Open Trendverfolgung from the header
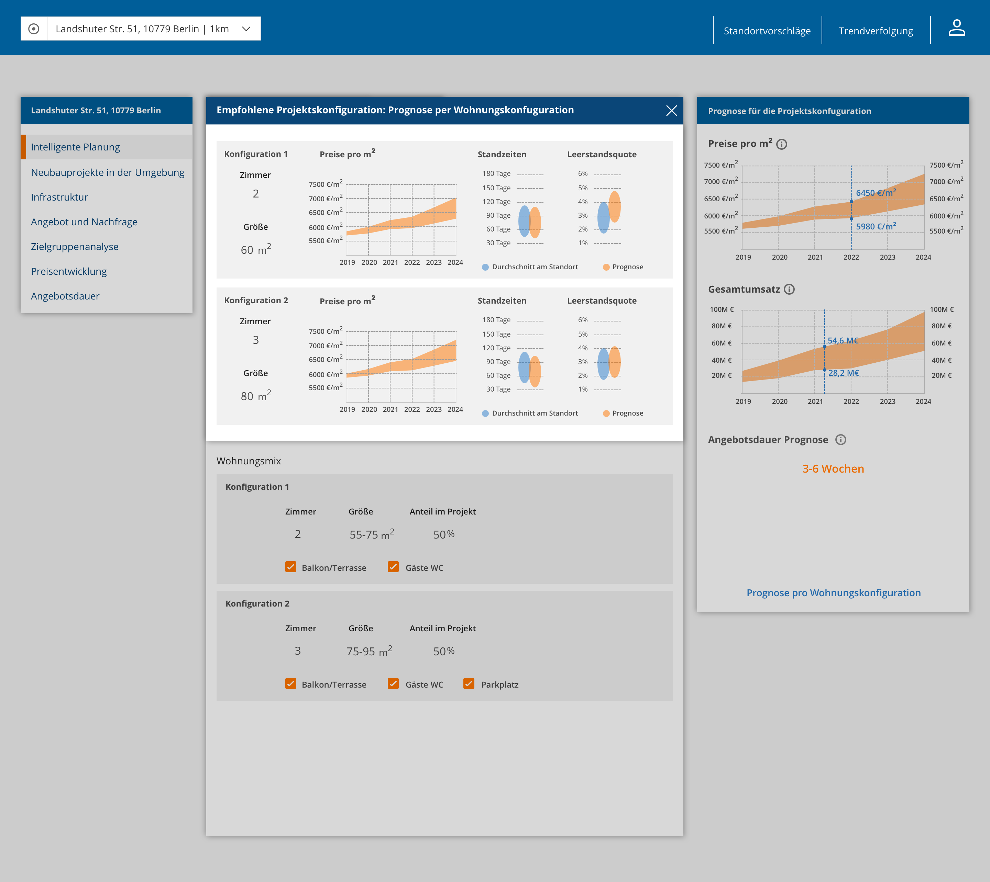 click(x=876, y=31)
